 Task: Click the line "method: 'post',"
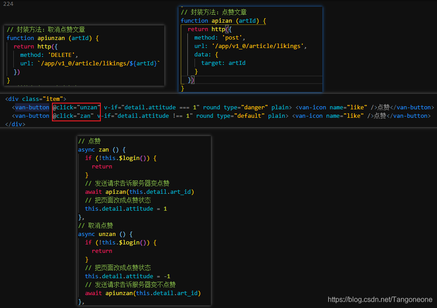point(220,38)
